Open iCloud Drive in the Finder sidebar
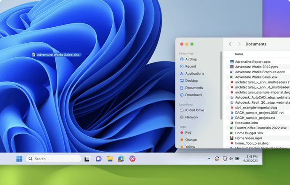Image resolution: width=290 pixels, height=185 pixels. click(x=192, y=110)
